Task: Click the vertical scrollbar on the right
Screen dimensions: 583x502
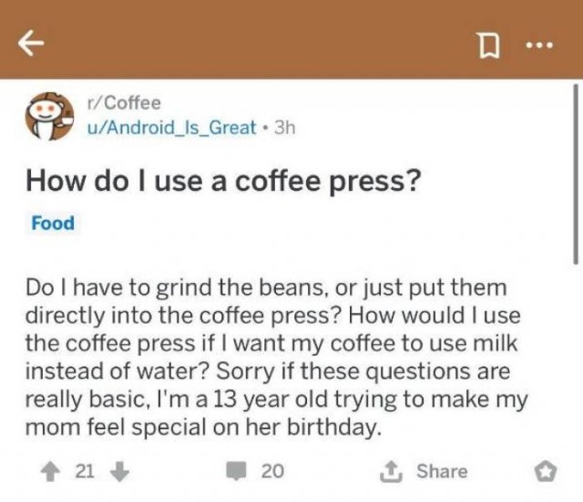Action: (x=576, y=174)
